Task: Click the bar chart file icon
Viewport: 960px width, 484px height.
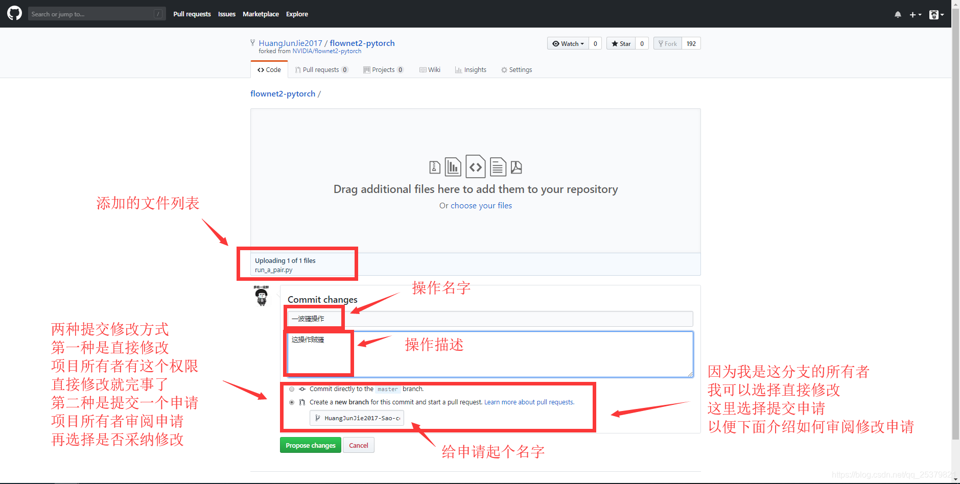Action: 453,166
